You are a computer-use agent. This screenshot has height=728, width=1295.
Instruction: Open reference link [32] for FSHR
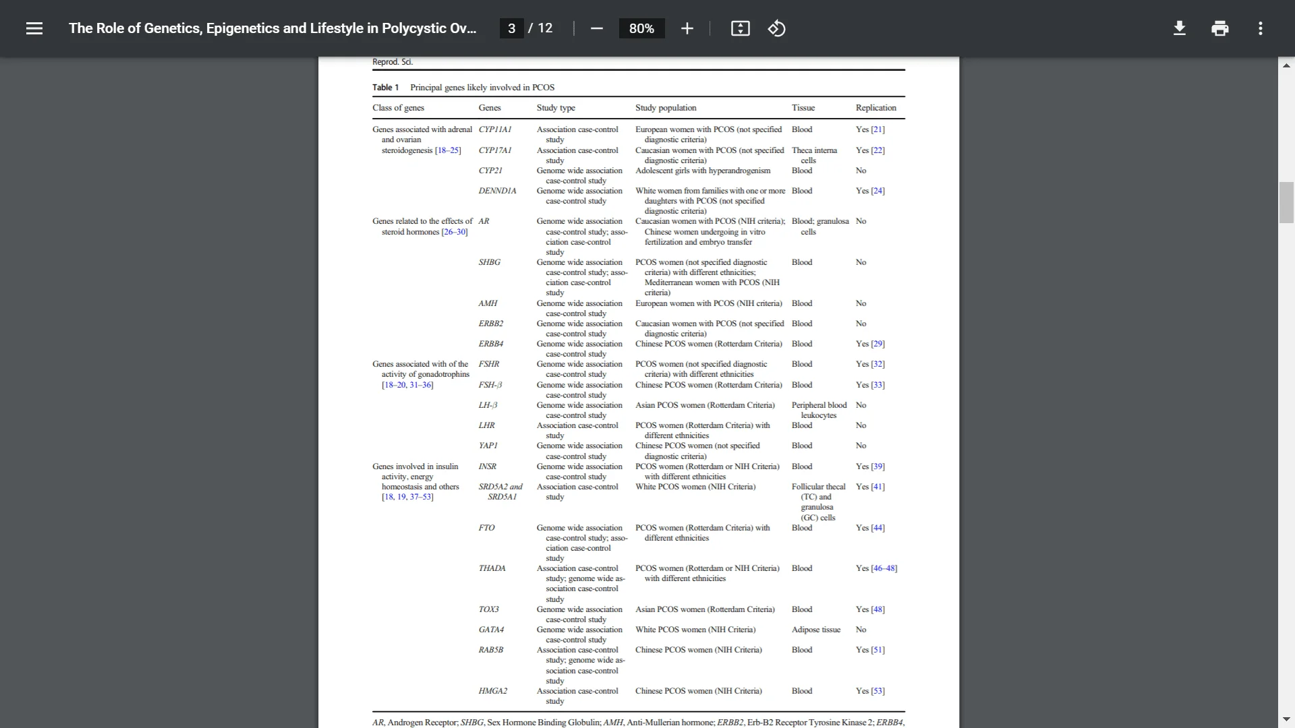877,364
